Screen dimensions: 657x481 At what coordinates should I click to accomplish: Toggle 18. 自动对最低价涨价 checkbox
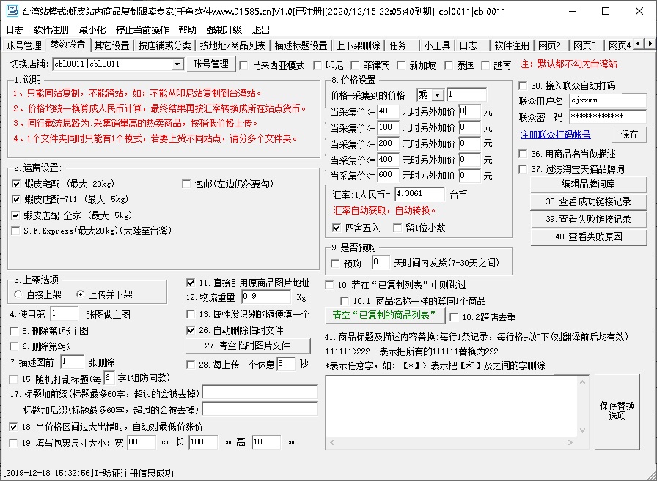pos(13,427)
